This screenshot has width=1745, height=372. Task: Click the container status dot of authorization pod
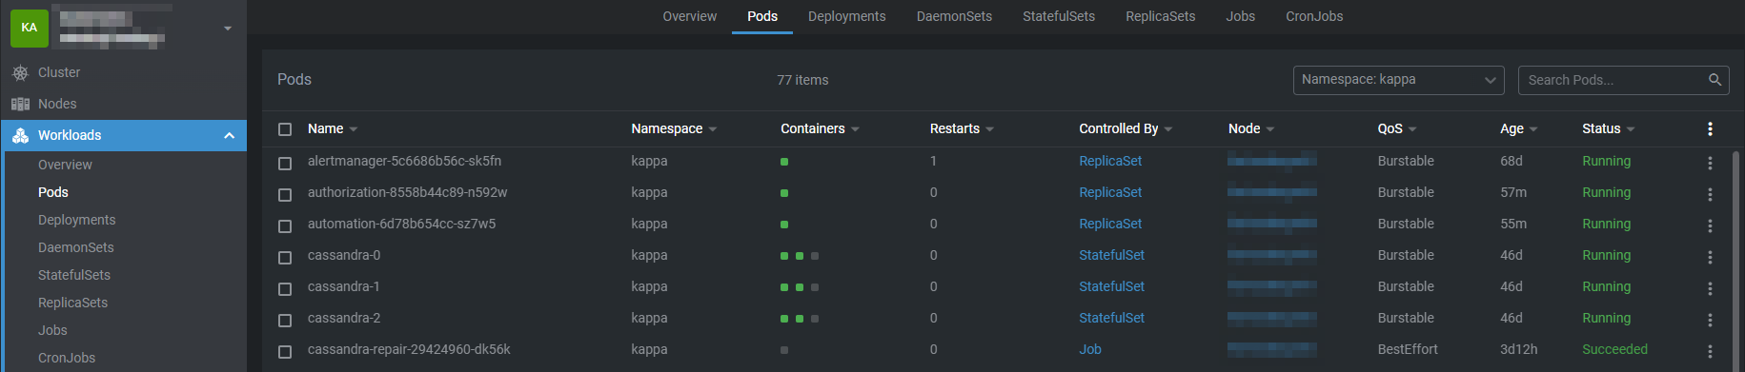pyautogui.click(x=784, y=193)
